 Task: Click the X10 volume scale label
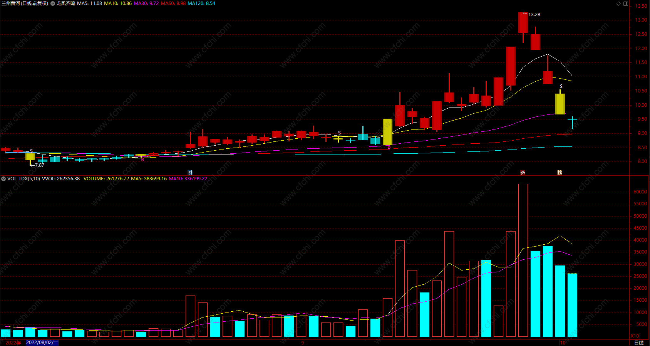[635, 336]
